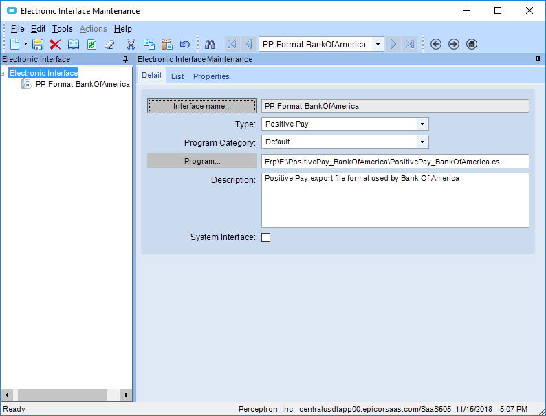Image resolution: width=546 pixels, height=416 pixels.
Task: Click the application icon in title bar
Action: click(x=12, y=11)
